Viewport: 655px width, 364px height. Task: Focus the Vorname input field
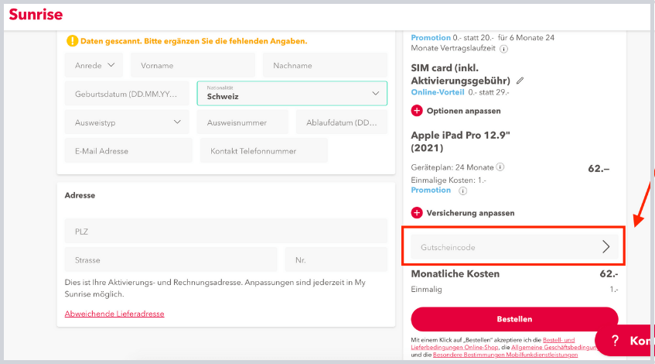(193, 65)
